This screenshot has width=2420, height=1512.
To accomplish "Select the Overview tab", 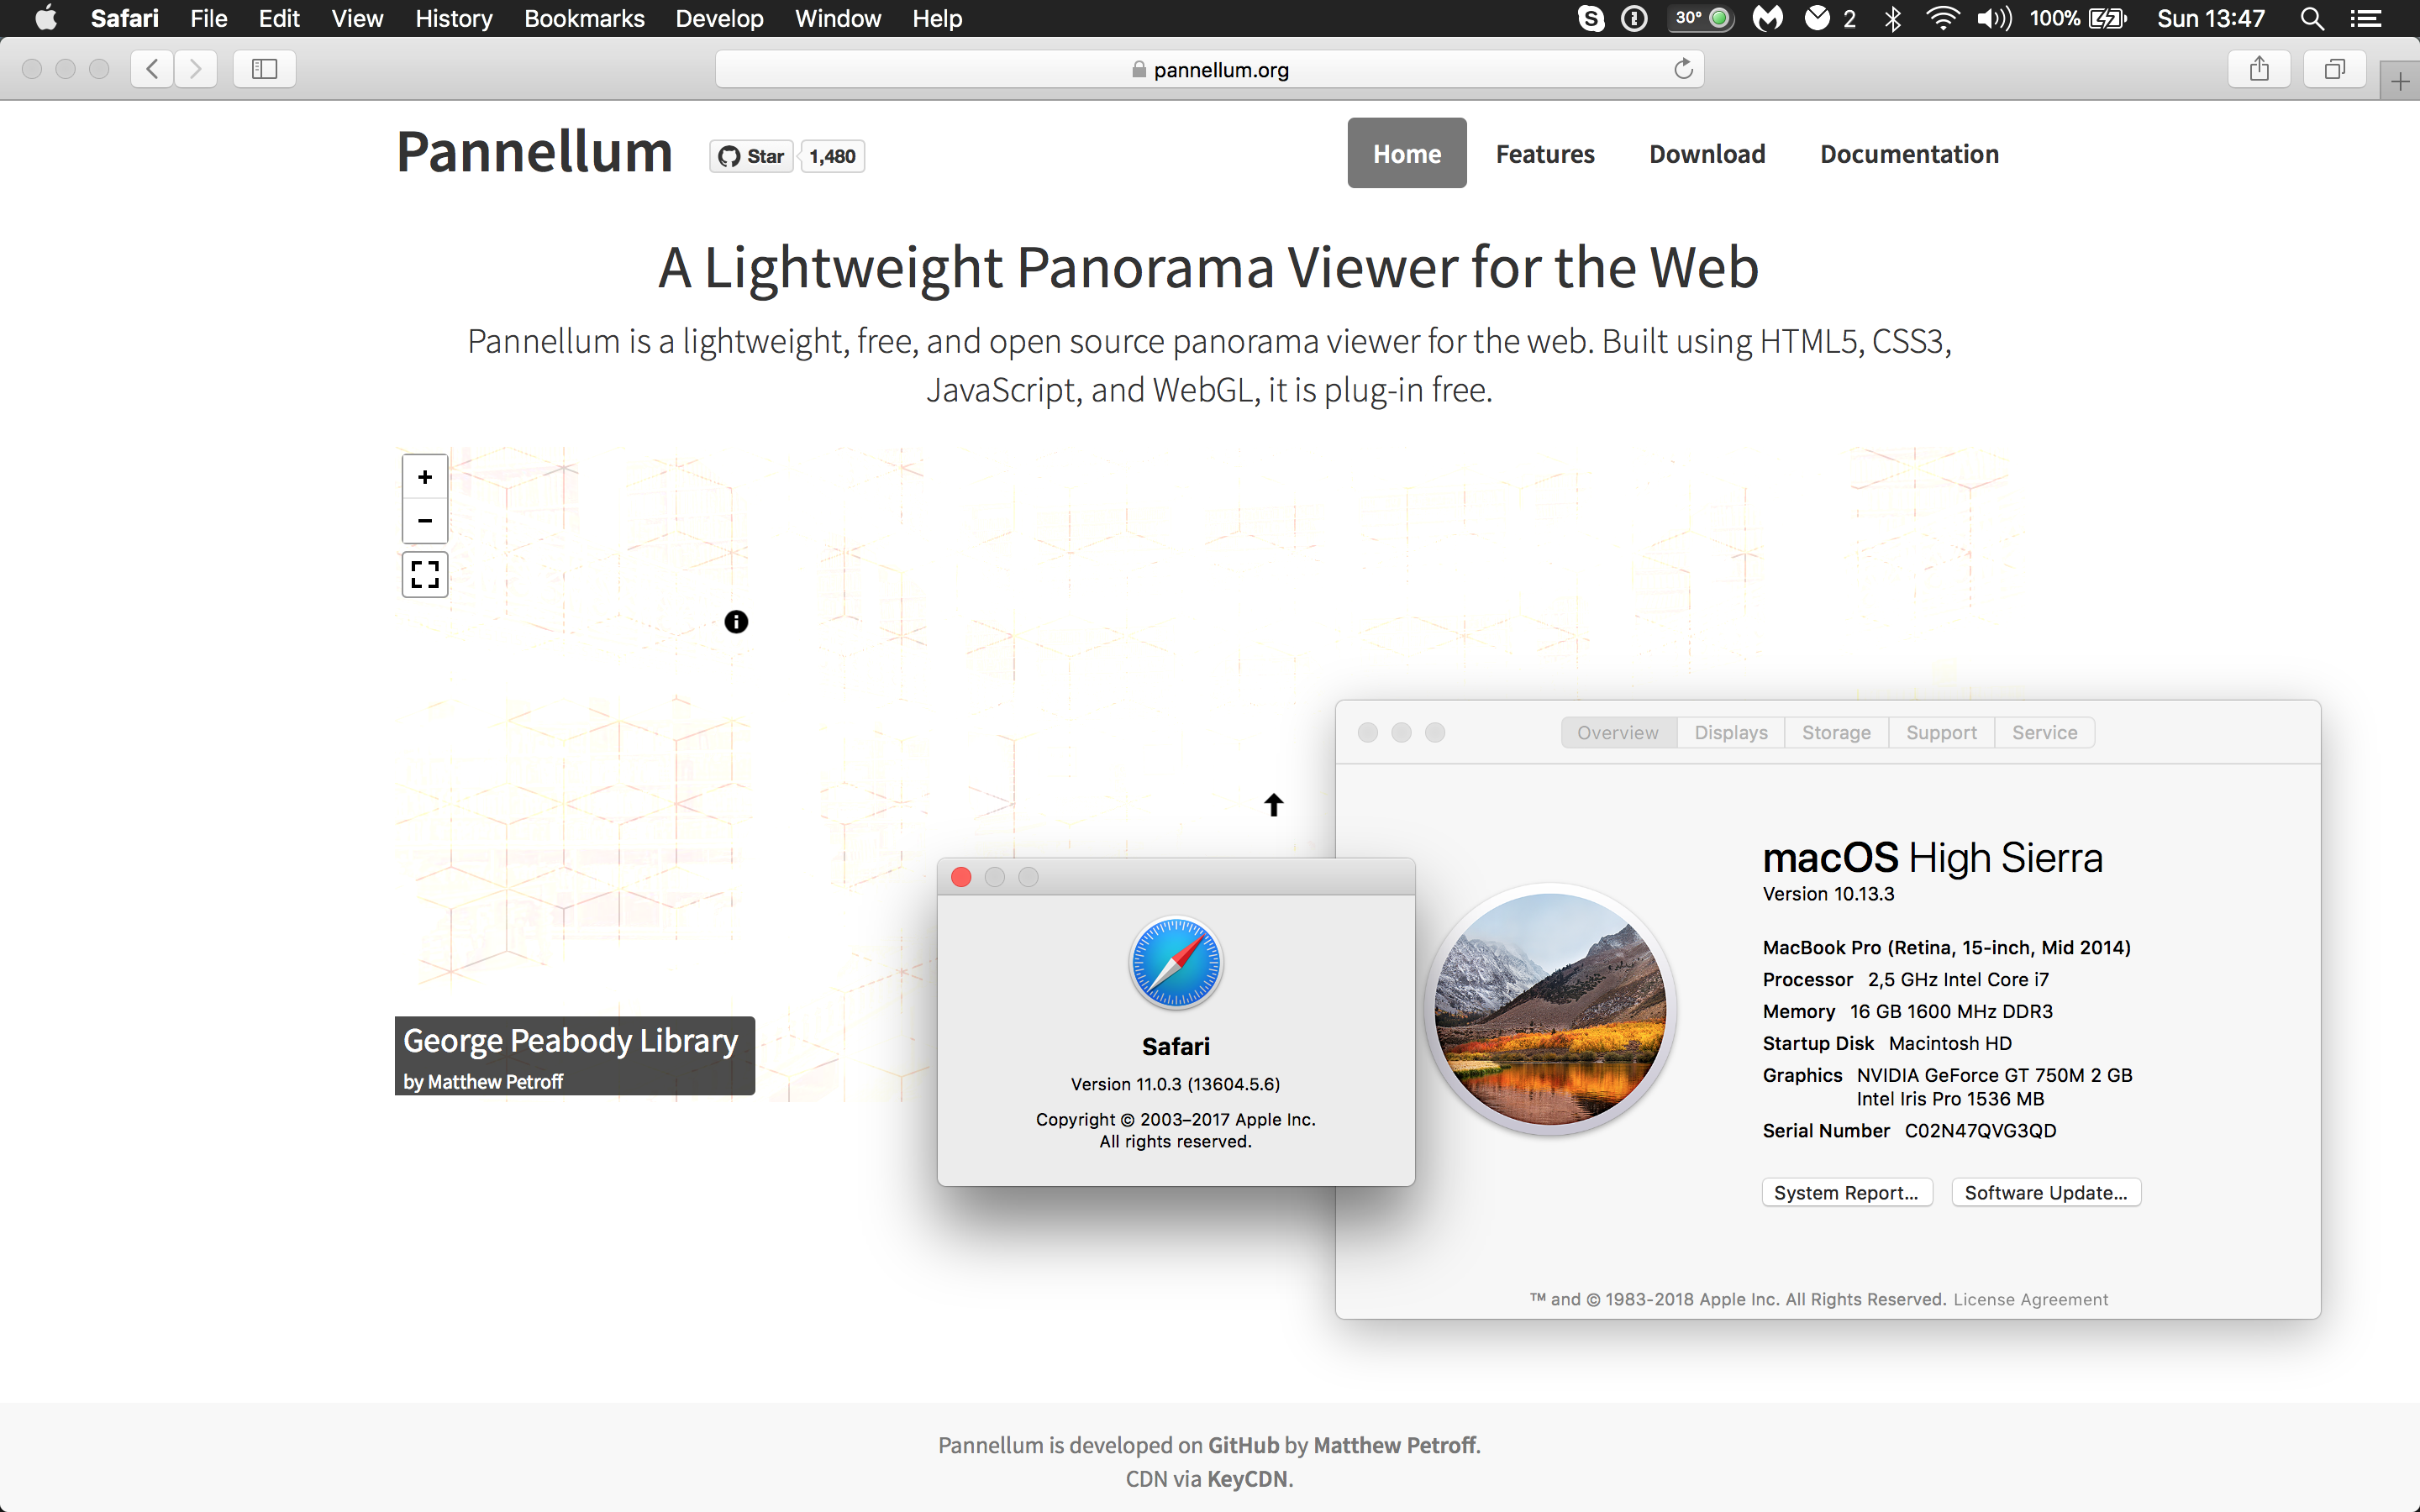I will pos(1618,732).
